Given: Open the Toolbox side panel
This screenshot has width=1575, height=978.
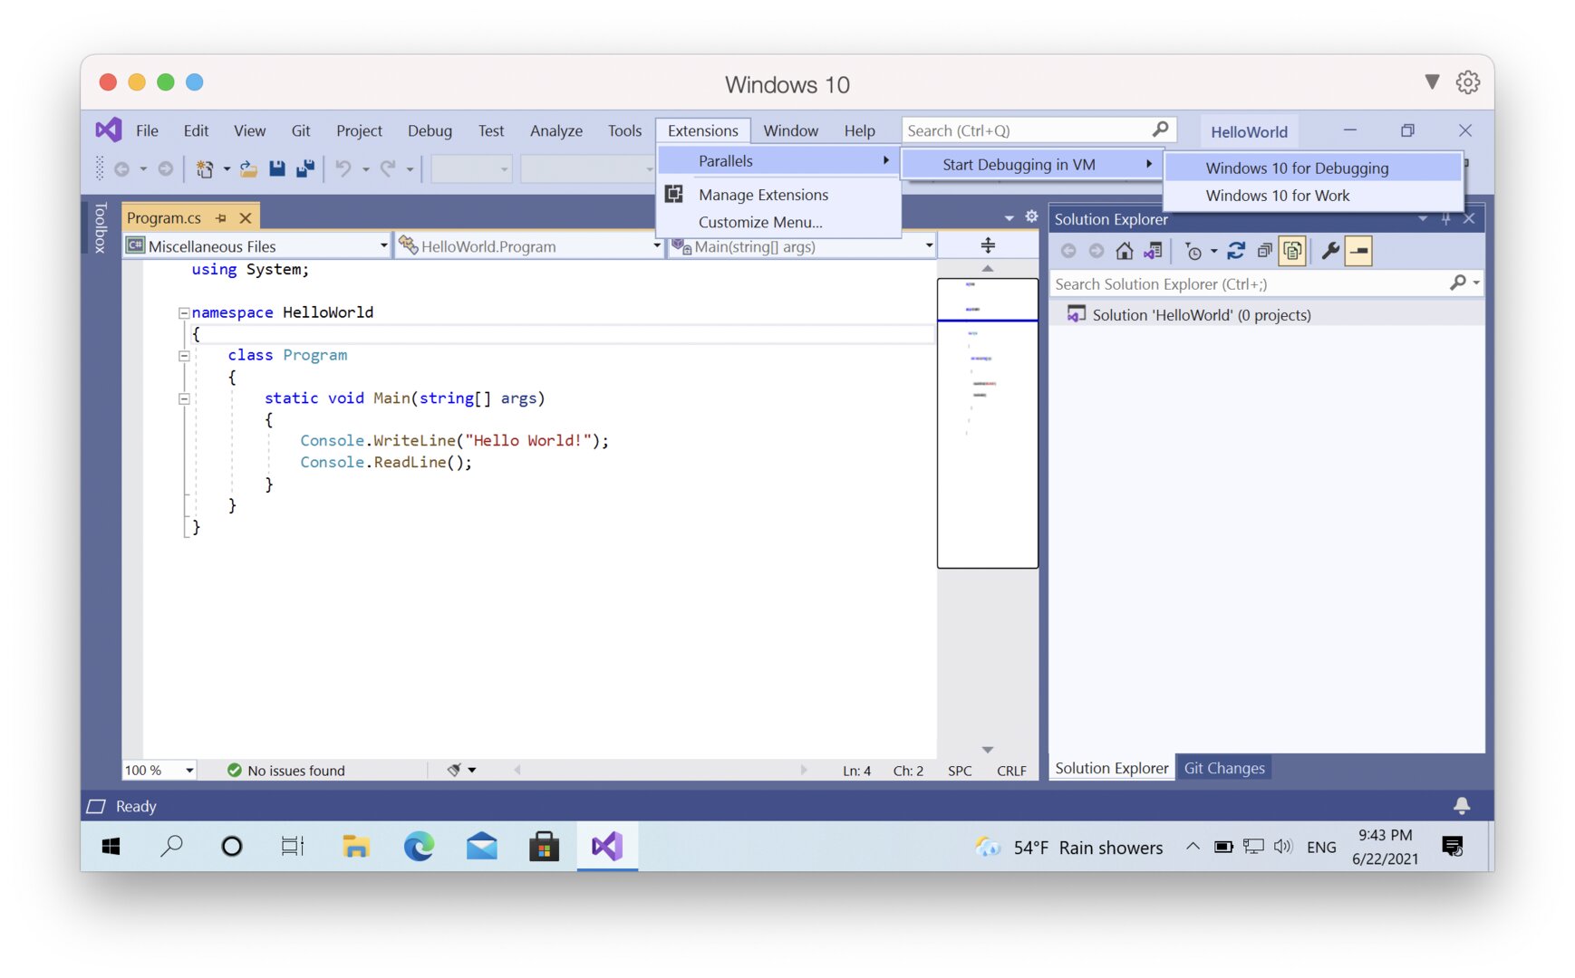Looking at the screenshot, I should pyautogui.click(x=100, y=227).
